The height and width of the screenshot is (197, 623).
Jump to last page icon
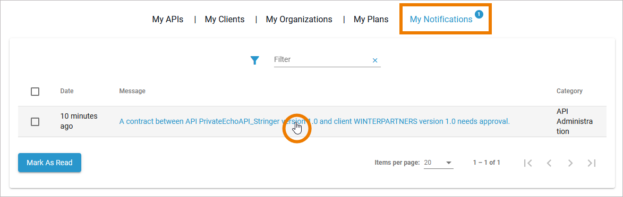592,163
